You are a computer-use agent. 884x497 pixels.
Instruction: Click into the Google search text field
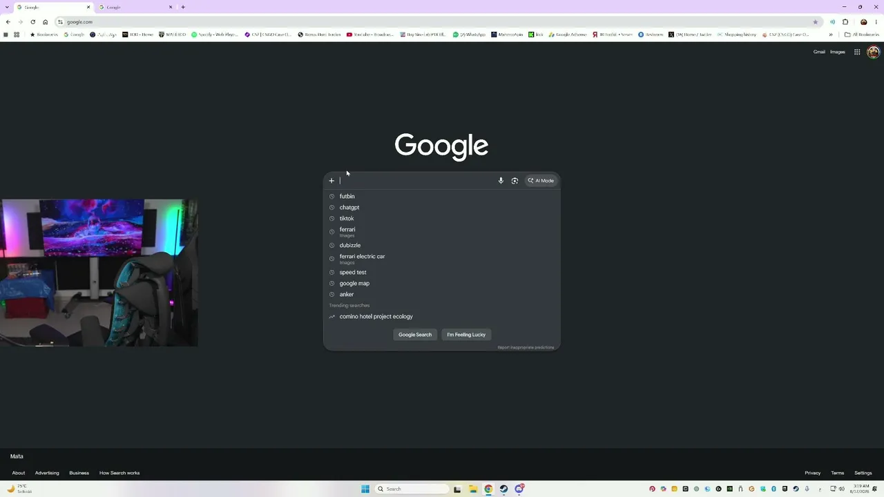(417, 181)
